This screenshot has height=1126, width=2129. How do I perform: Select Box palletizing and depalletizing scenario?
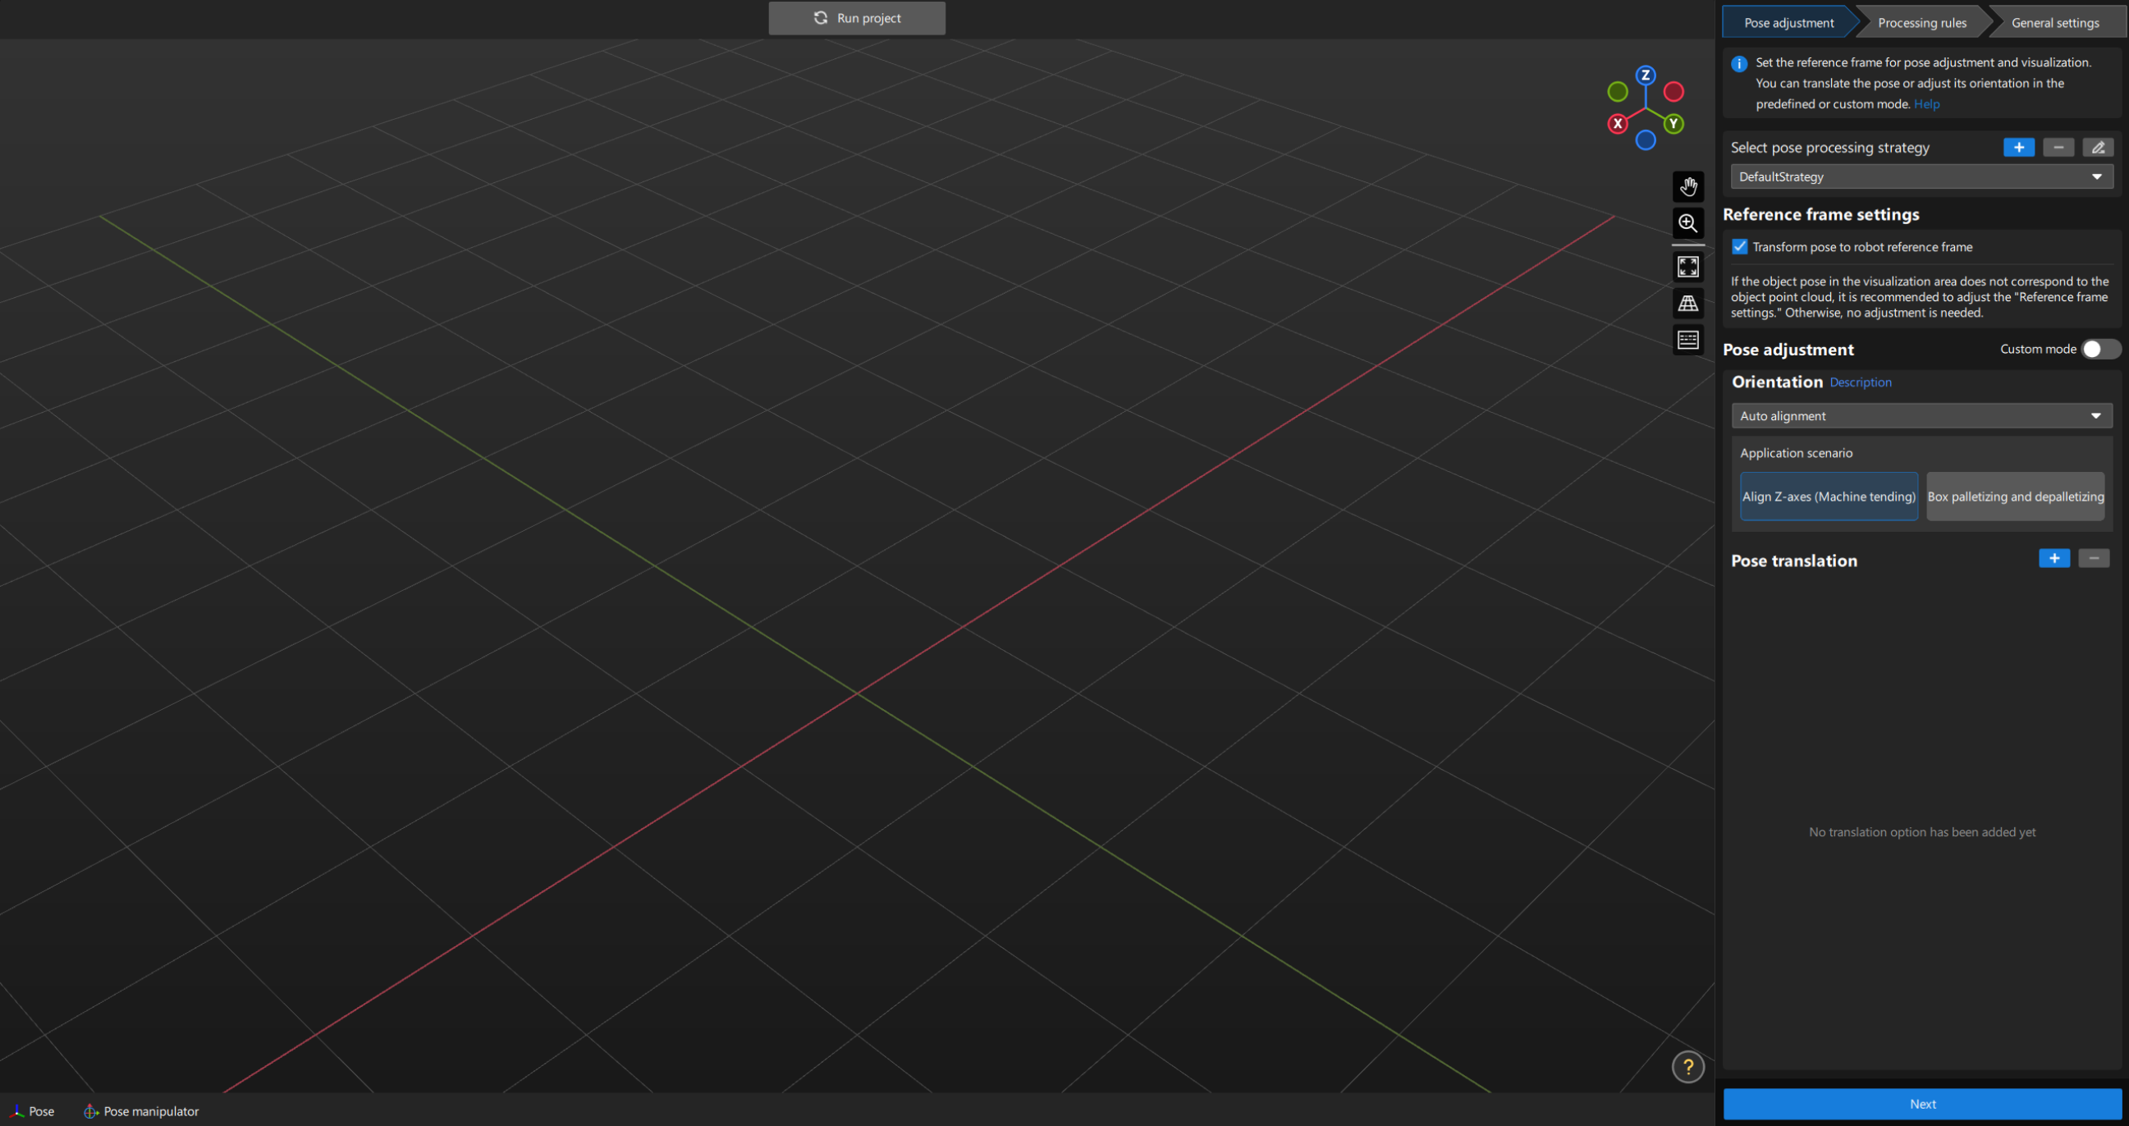(x=2017, y=496)
